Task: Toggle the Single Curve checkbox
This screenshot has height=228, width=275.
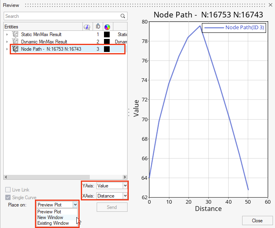Action: click(x=8, y=198)
